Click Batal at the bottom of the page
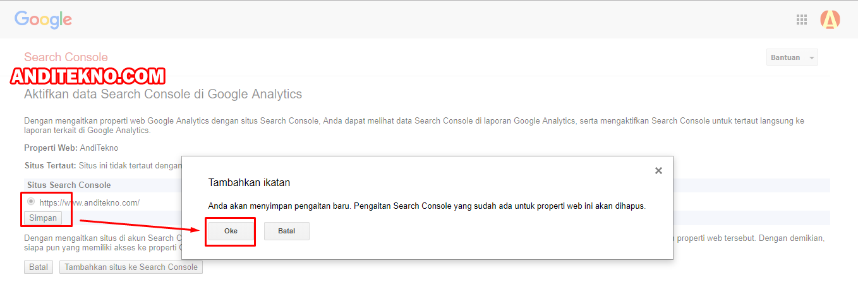The image size is (858, 292). (39, 267)
